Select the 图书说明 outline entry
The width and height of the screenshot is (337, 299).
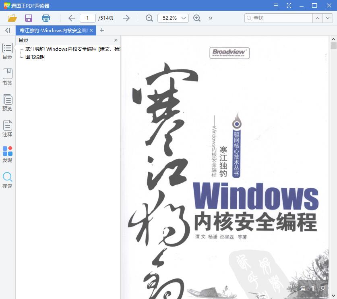(35, 57)
